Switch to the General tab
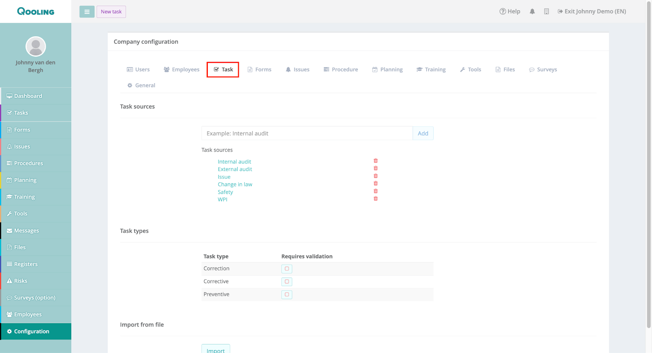Viewport: 652px width, 353px height. pos(141,86)
